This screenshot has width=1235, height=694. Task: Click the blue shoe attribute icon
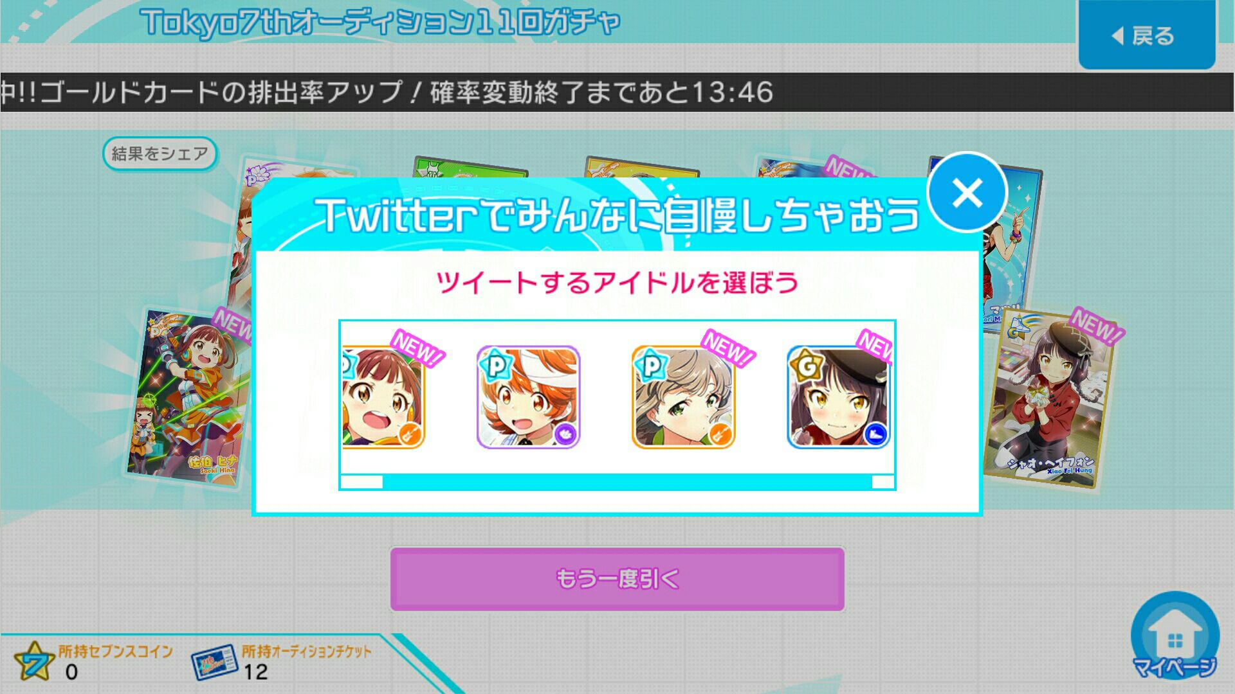(875, 434)
